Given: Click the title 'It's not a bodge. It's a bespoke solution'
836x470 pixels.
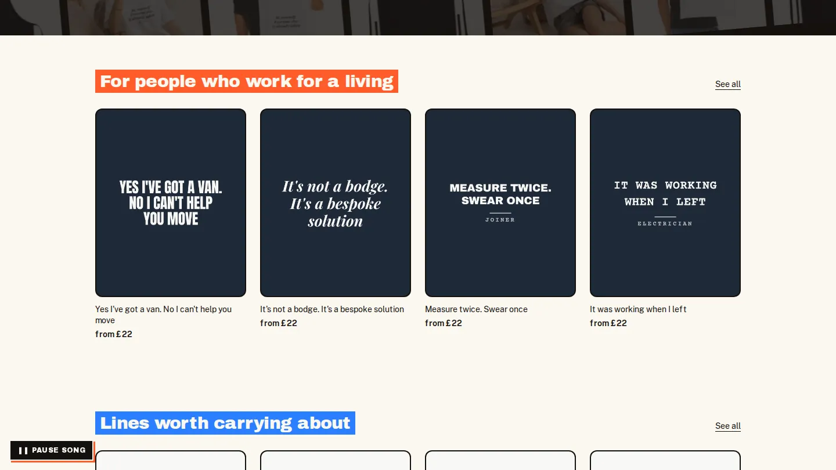Looking at the screenshot, I should pyautogui.click(x=332, y=309).
